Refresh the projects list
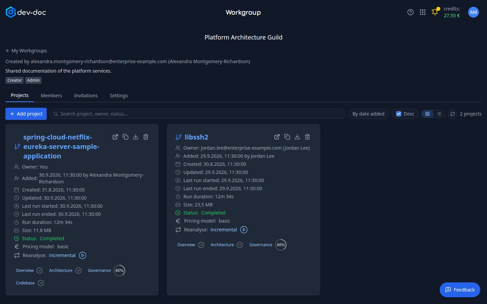Viewport: 487px width, 304px height. [453, 114]
